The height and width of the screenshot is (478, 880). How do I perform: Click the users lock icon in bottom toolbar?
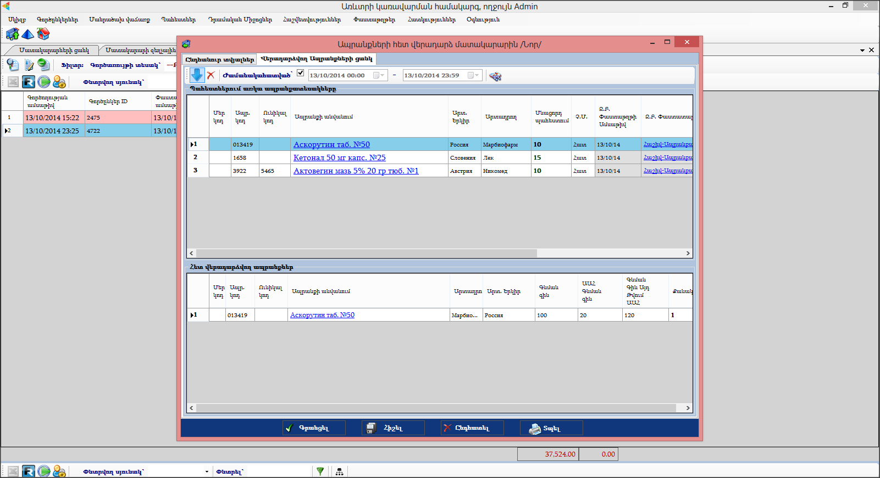tap(59, 471)
